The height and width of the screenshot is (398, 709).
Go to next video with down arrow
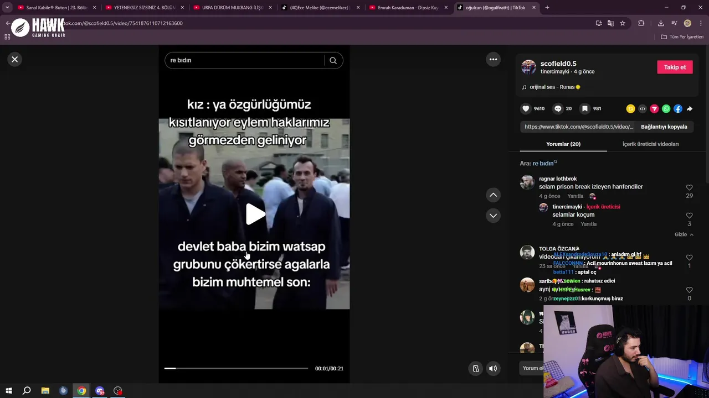493,216
